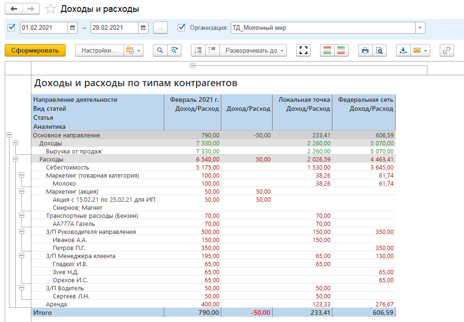Save report with download icon
This screenshot has height=322, width=464.
pos(403,50)
